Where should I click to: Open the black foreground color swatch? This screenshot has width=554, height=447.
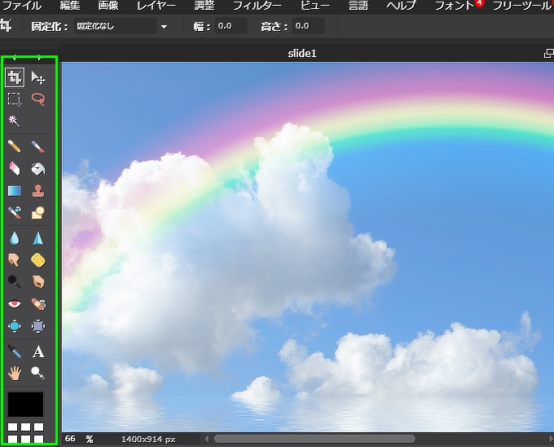pos(26,404)
